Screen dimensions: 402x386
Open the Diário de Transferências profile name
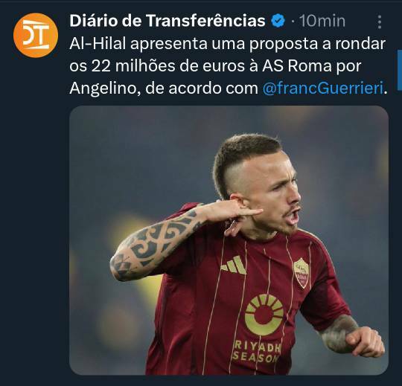click(167, 21)
